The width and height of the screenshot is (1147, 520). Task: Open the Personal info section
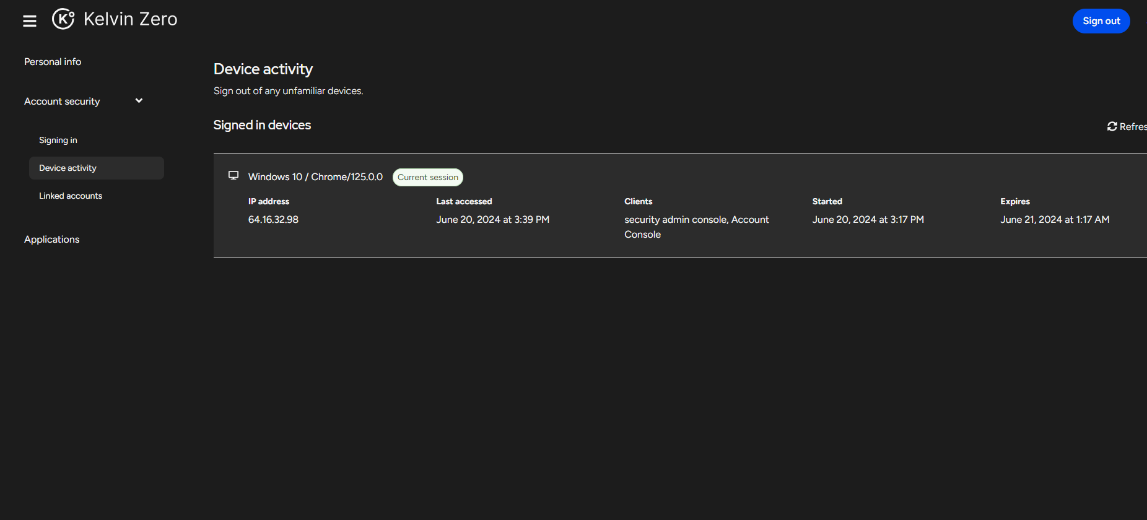point(53,62)
